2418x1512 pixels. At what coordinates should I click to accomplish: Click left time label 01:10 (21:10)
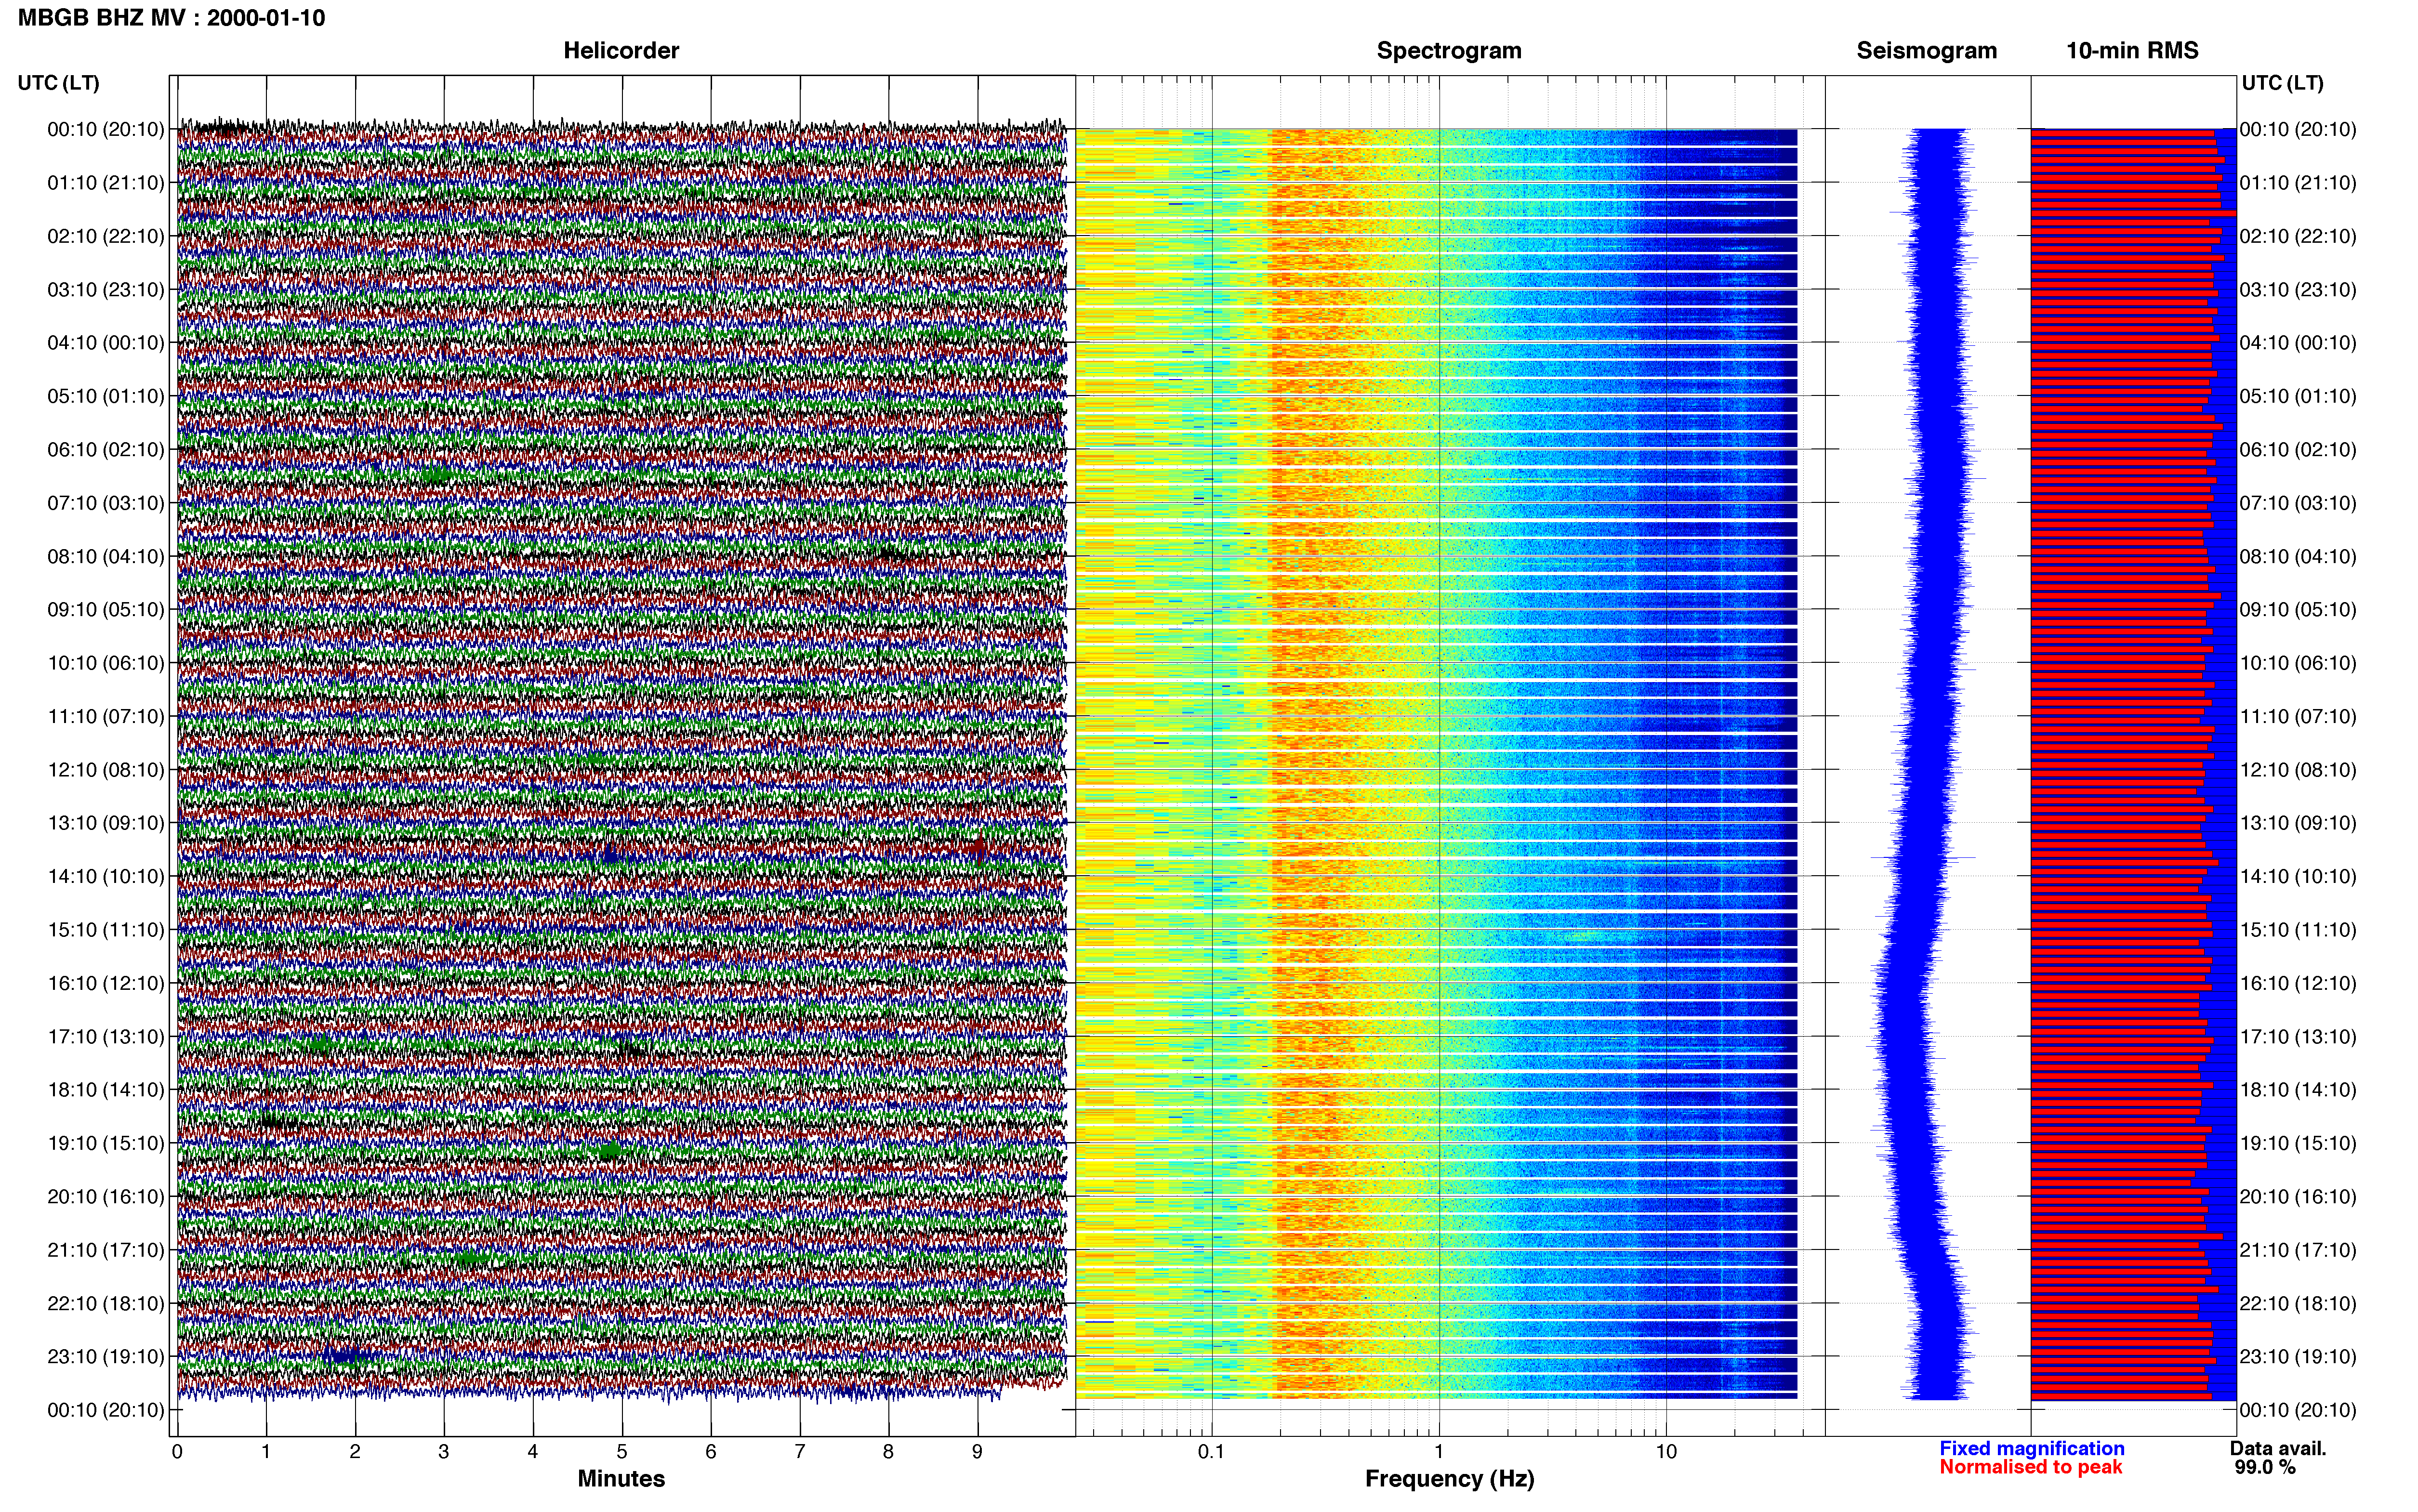coord(105,183)
